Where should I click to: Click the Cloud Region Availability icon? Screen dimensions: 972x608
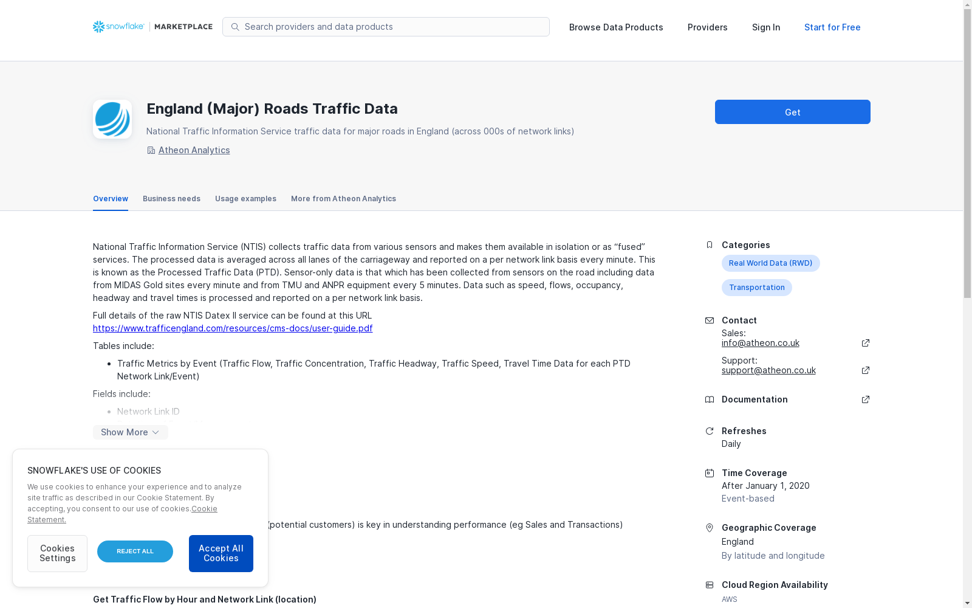coord(709,585)
